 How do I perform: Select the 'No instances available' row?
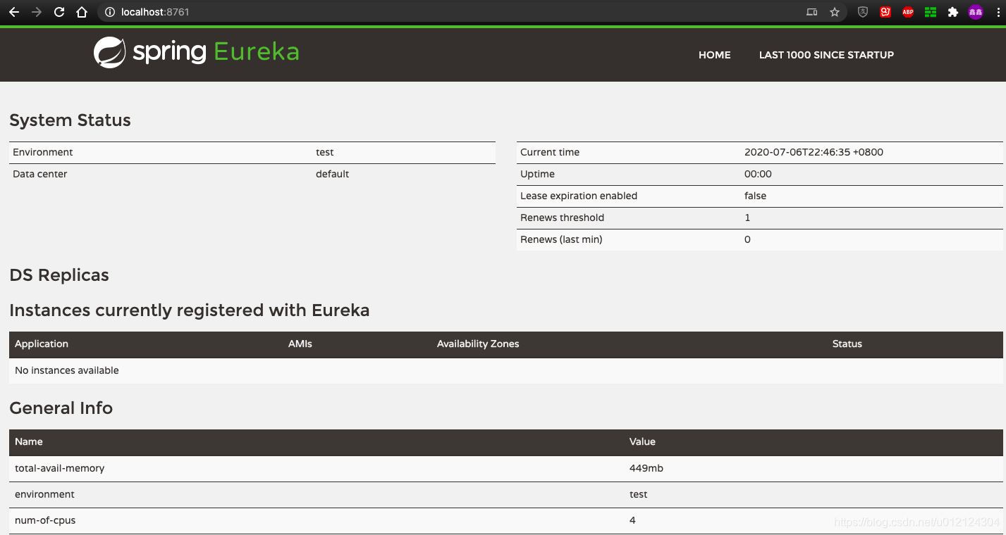tap(506, 370)
